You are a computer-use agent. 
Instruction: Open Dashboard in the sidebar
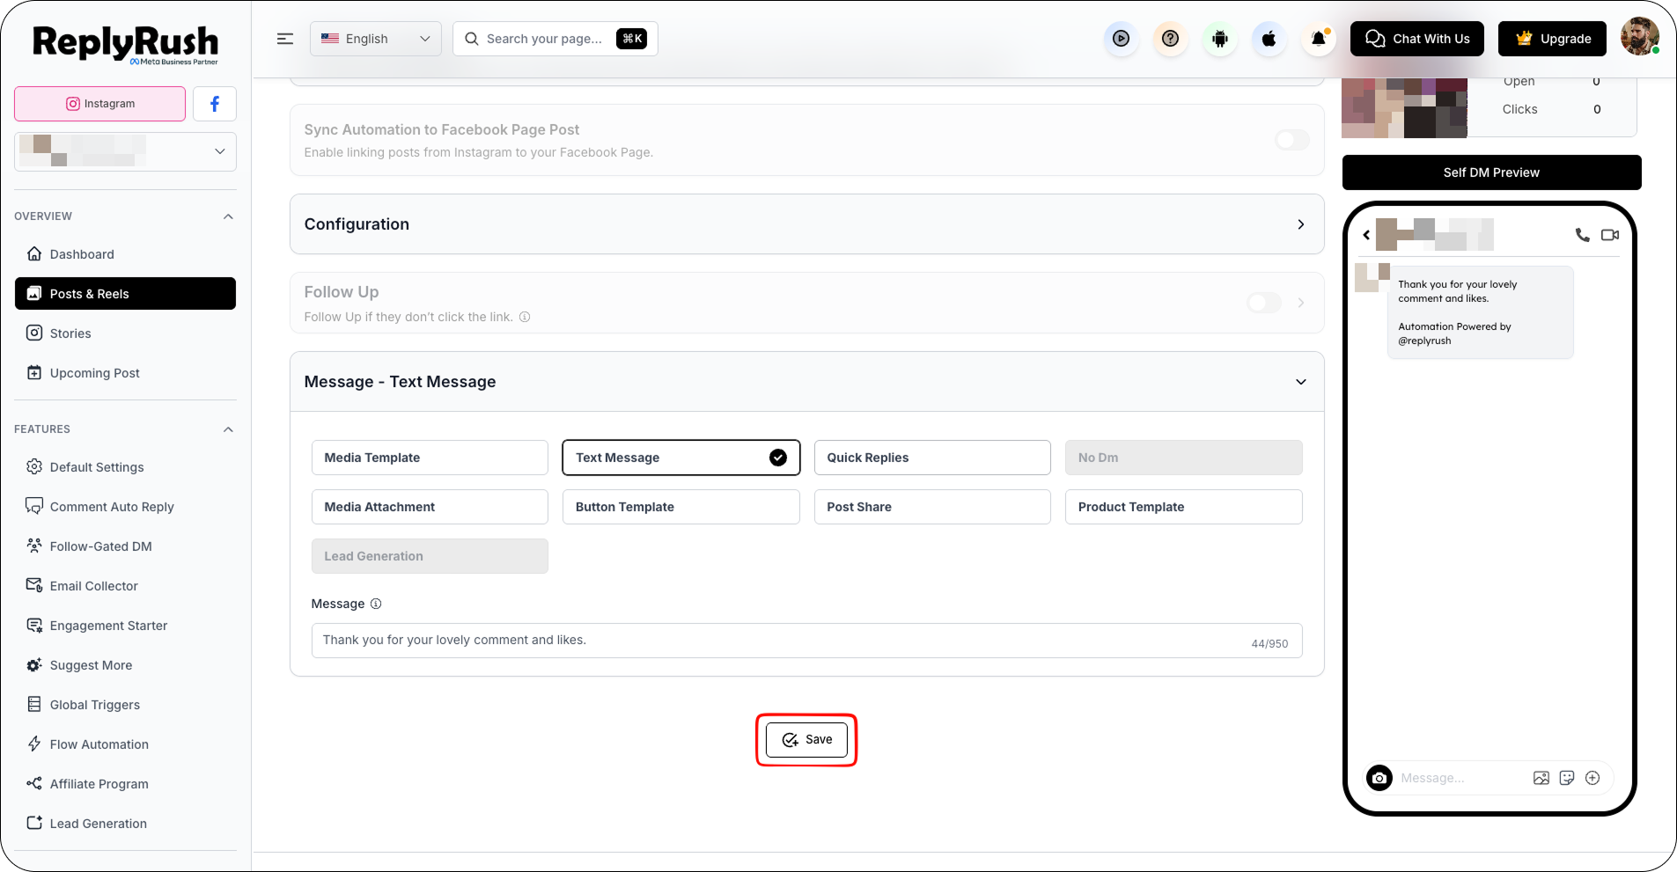point(125,254)
